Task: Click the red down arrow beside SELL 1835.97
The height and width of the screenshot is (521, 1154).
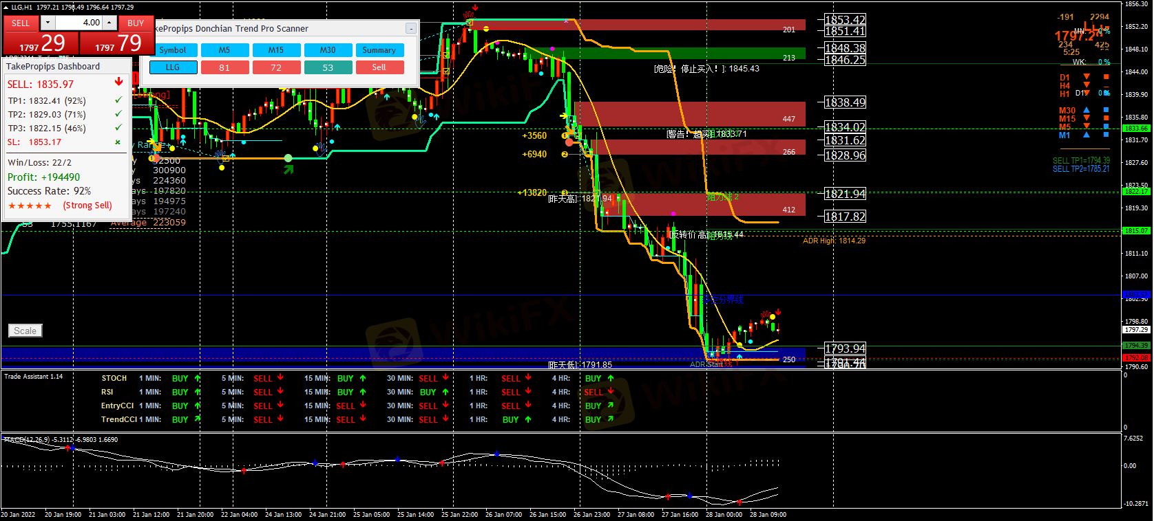Action: 118,82
